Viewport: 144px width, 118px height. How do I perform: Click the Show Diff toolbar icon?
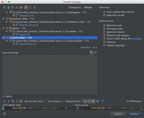click(x=4, y=7)
